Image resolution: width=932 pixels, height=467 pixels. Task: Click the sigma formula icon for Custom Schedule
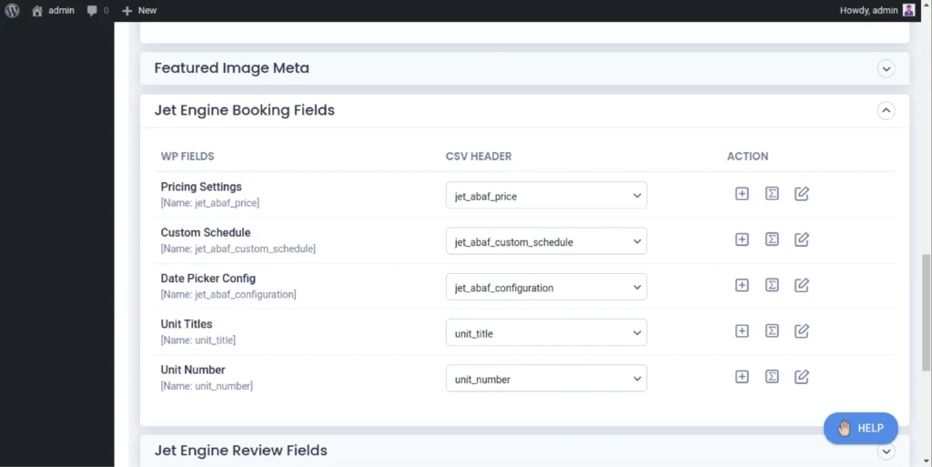[x=772, y=239]
